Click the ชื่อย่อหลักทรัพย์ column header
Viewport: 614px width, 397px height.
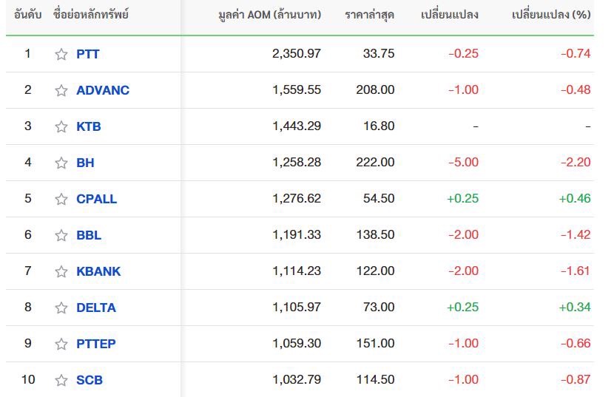coord(91,15)
